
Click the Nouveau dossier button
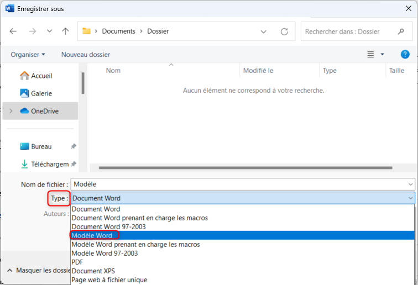click(86, 55)
